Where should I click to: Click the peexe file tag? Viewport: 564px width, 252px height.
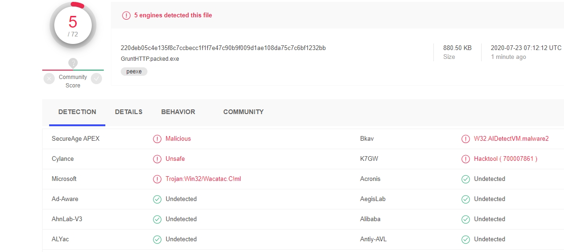tap(134, 72)
